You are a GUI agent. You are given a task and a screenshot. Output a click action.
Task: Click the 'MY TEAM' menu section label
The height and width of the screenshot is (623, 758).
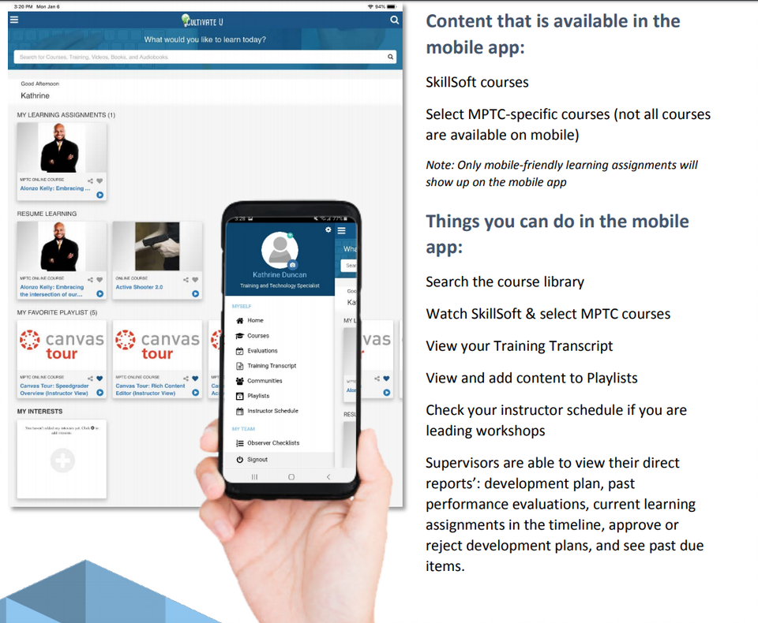[243, 429]
